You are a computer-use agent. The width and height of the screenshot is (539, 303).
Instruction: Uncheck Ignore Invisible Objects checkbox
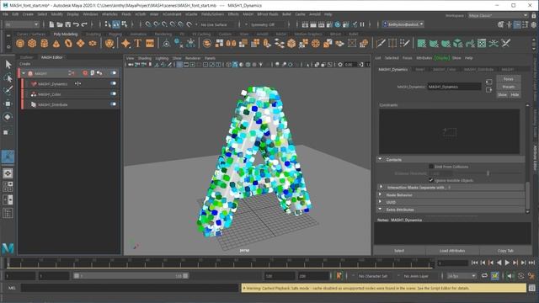tap(431, 180)
